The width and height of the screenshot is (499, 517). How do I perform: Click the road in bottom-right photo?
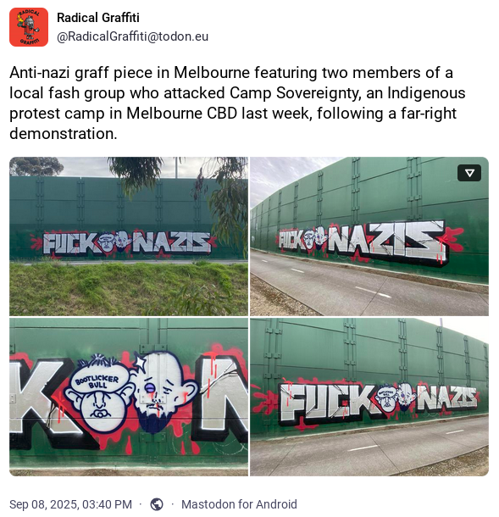click(x=369, y=447)
